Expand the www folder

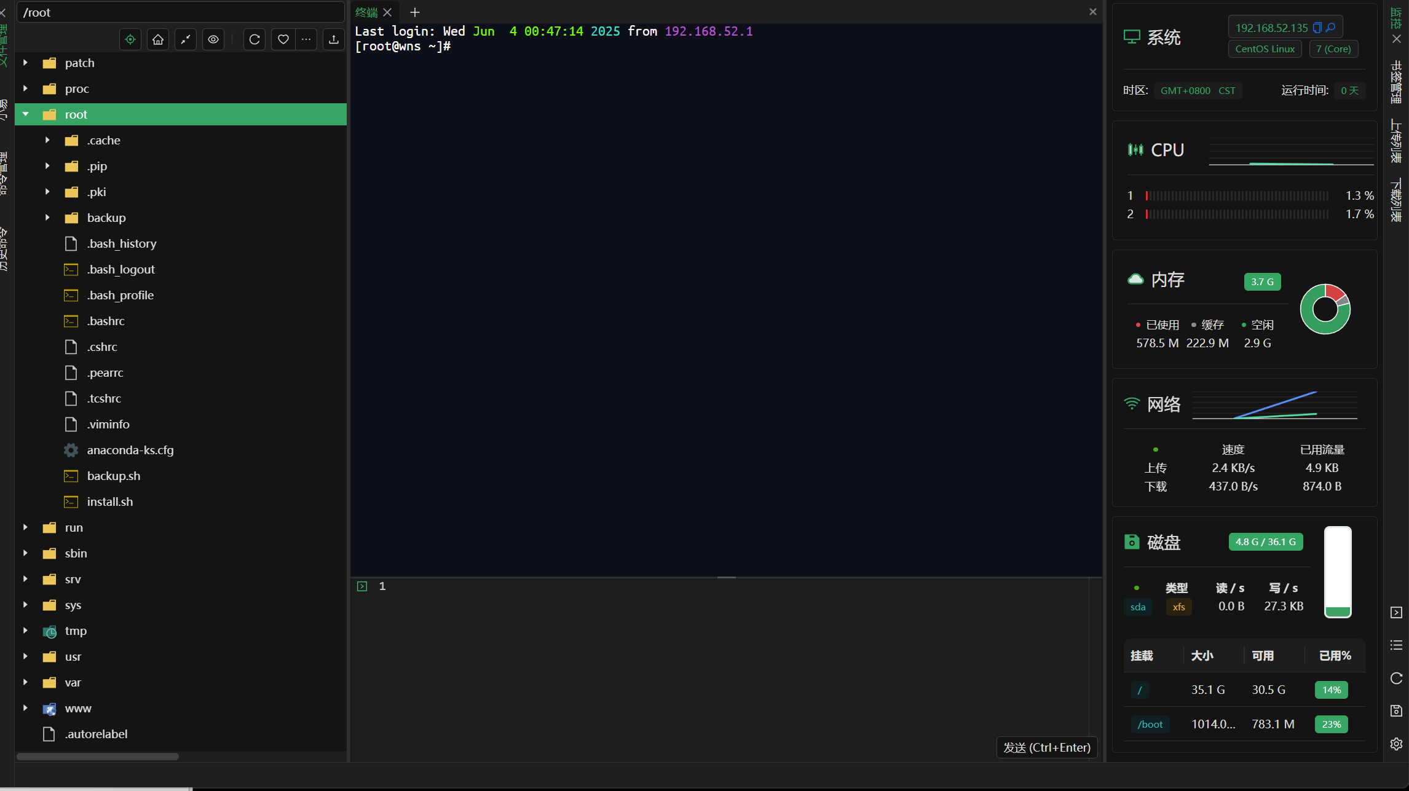coord(25,708)
